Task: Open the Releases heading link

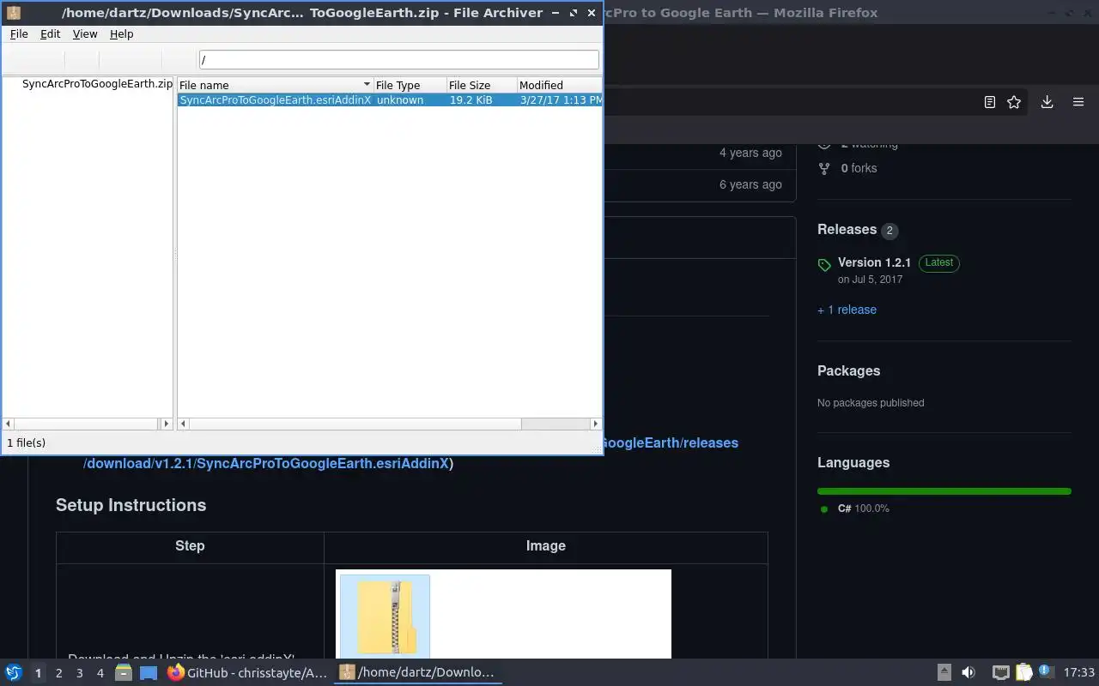Action: 847,229
